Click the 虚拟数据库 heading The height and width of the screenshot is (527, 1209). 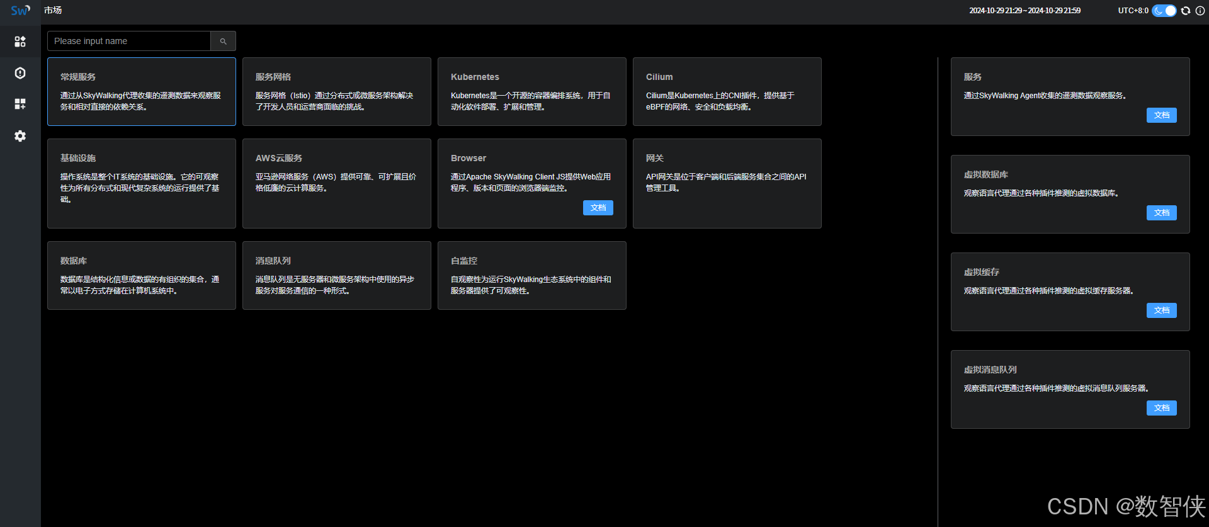[x=986, y=174]
